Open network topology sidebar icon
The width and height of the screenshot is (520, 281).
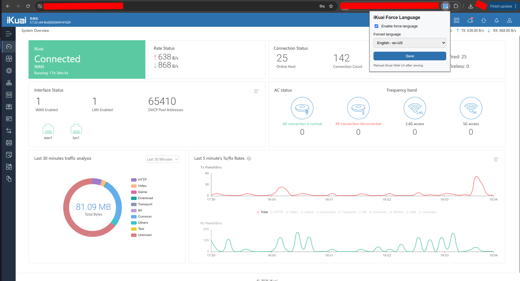tap(9, 83)
